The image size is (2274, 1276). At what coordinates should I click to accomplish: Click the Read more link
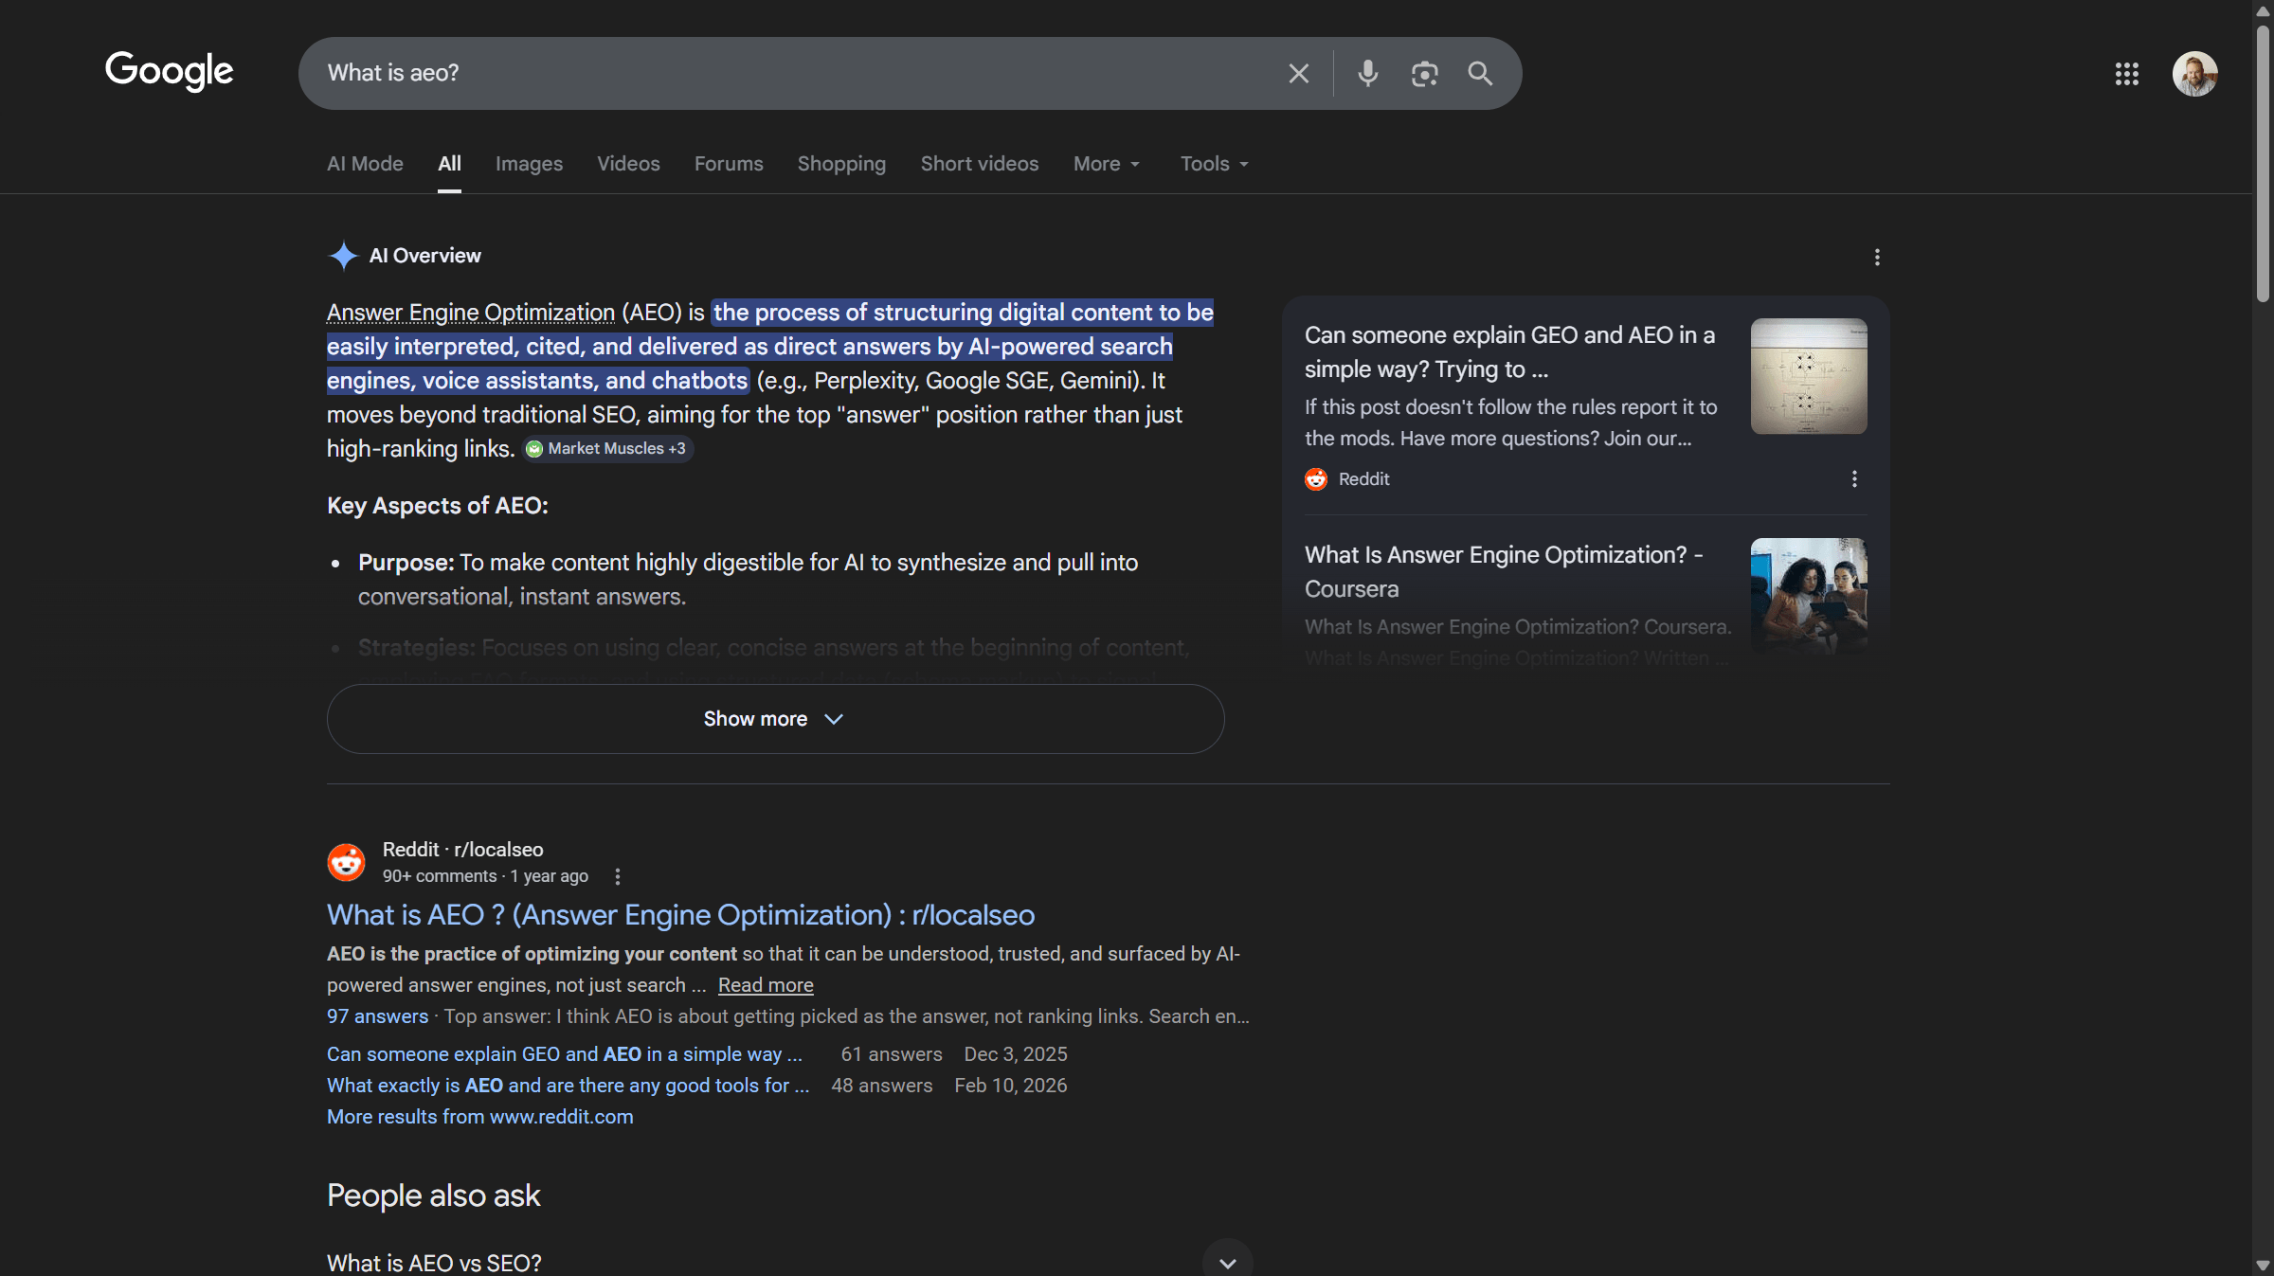click(x=765, y=985)
